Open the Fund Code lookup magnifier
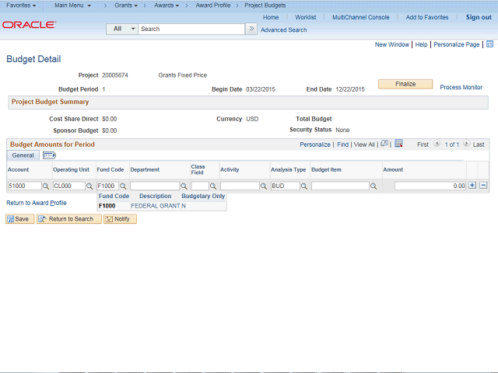The image size is (498, 373). (123, 186)
